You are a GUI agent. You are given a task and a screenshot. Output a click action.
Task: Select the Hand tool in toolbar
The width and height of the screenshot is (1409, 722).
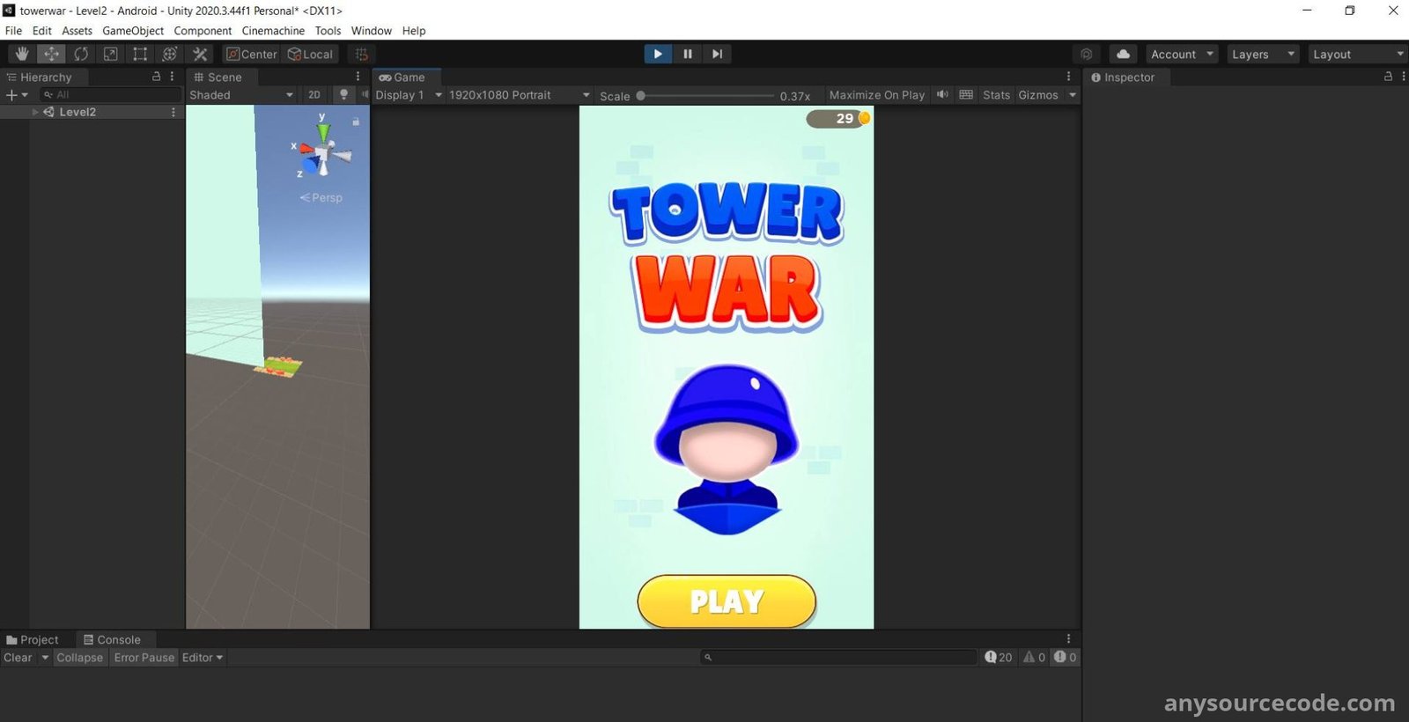(x=22, y=54)
